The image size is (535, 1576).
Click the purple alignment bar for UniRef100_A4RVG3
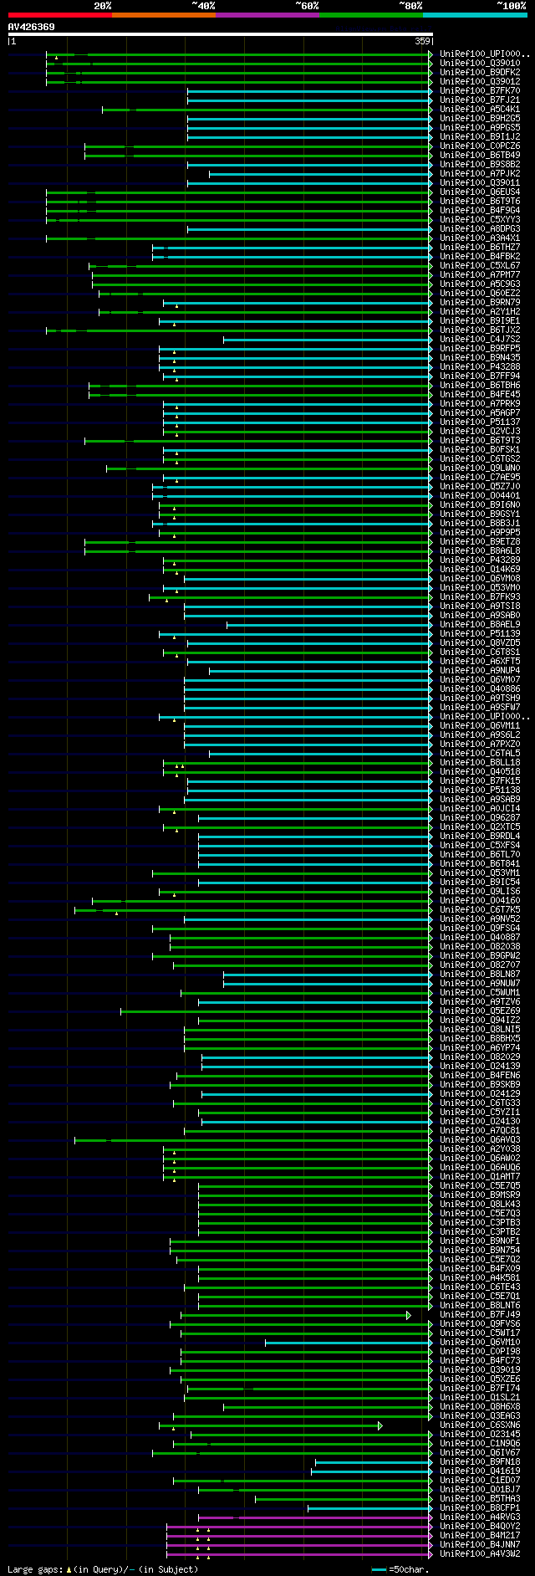313,1517
